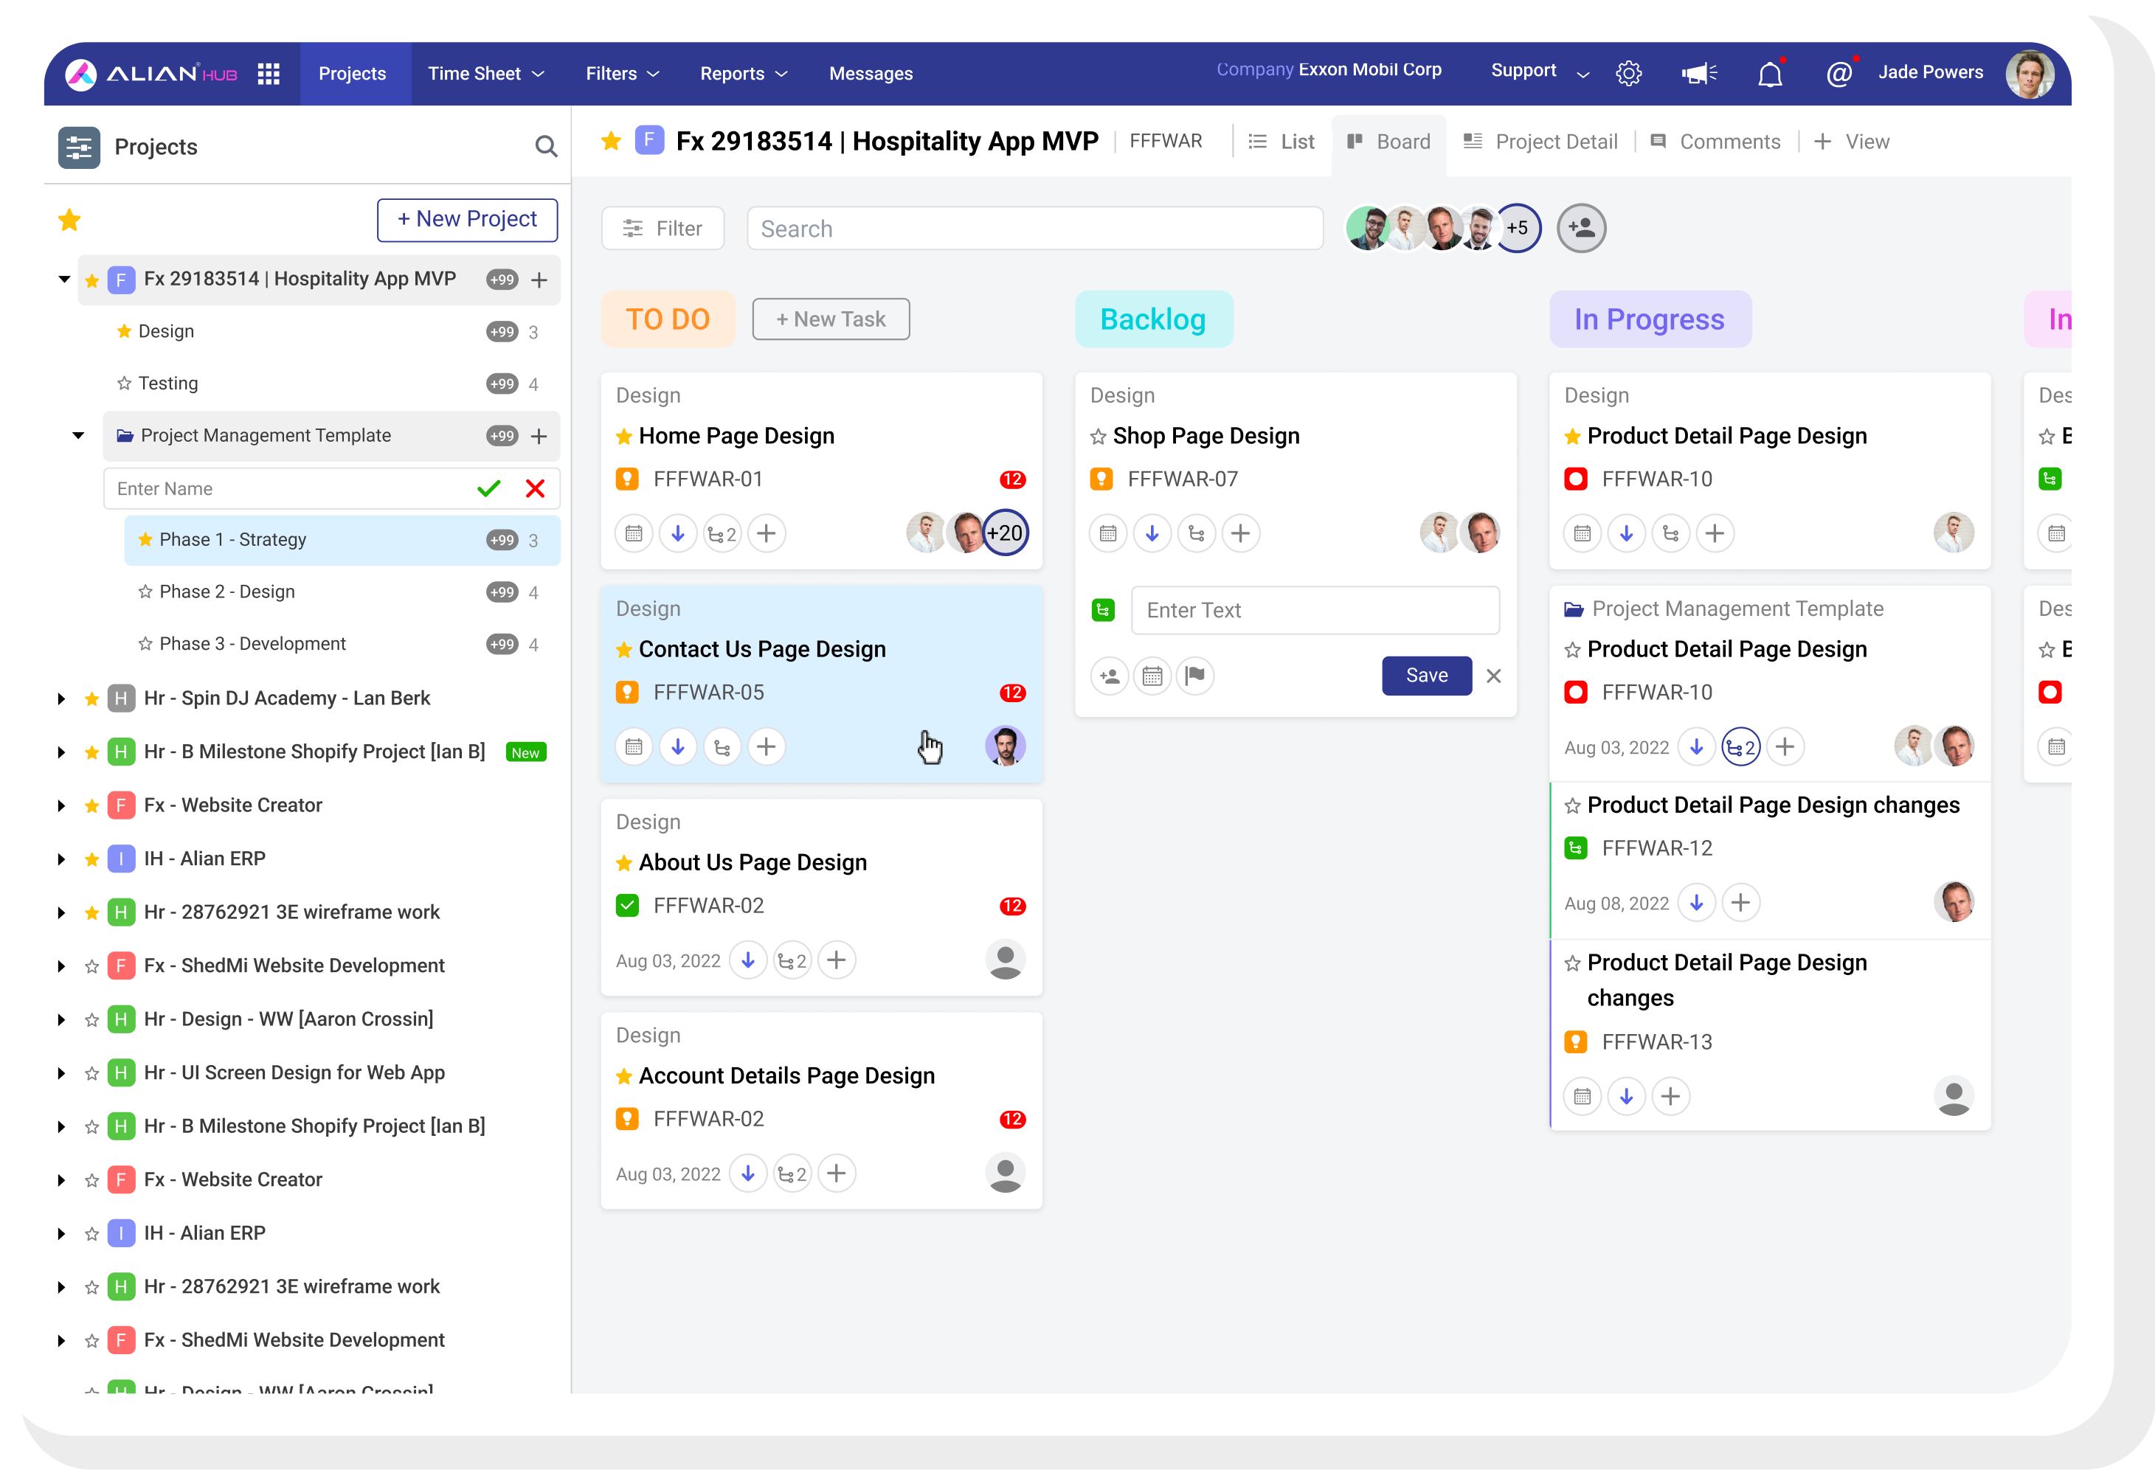
Task: Click the add member icon beside avatars
Action: tap(1581, 228)
